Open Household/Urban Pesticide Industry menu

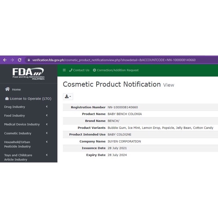17,144
